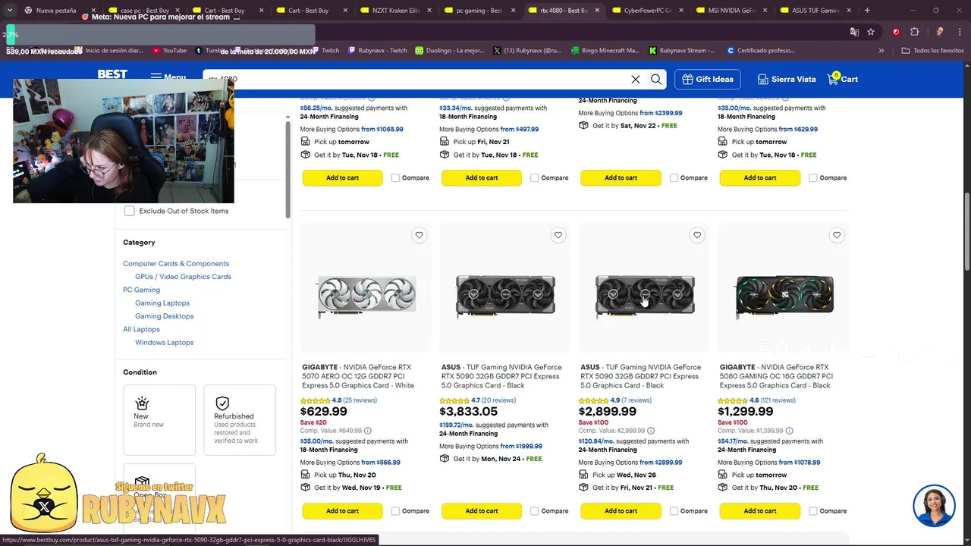Tick Compare for item with options from $2399.99
Screen dimensions: 971x546
[674, 178]
